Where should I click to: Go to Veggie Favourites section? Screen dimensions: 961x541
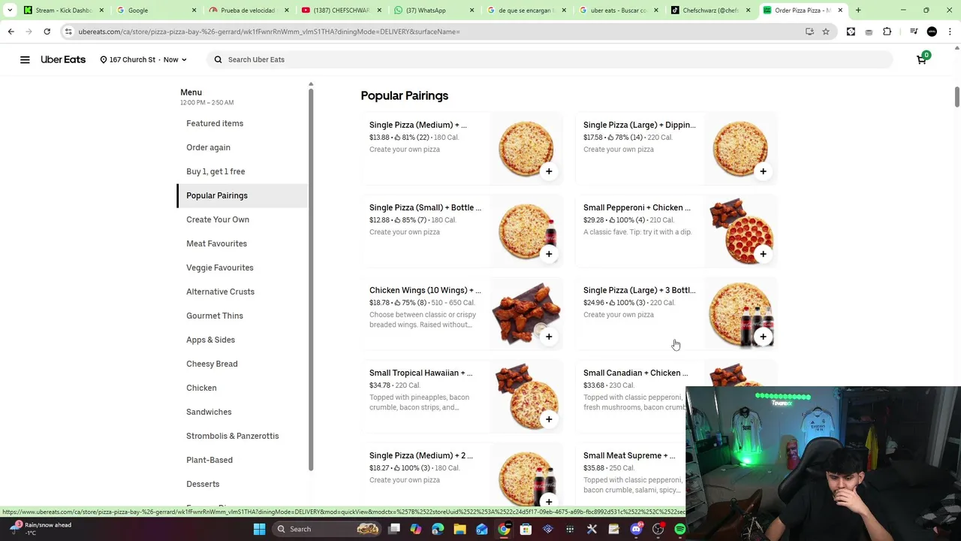point(220,267)
